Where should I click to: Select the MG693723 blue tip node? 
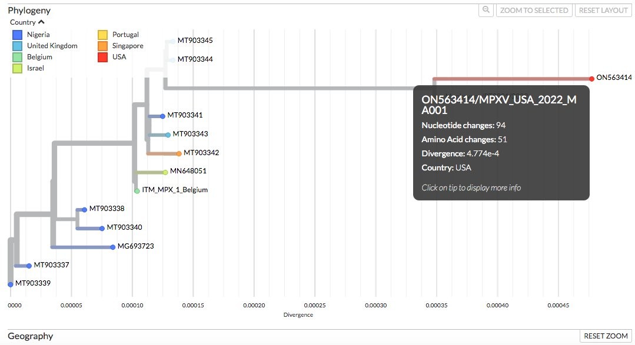point(112,247)
